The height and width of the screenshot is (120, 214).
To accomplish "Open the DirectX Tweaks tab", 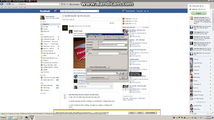I will coord(118,37).
